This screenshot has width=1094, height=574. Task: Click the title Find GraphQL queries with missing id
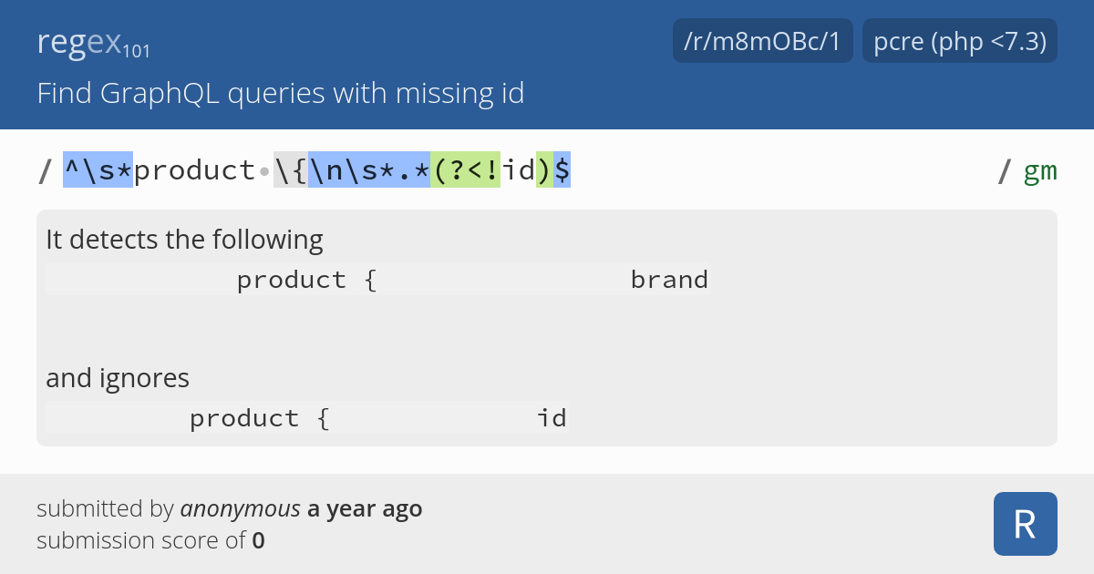click(281, 93)
